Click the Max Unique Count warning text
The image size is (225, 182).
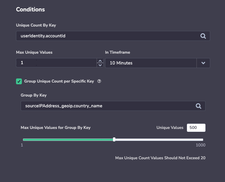(160, 158)
